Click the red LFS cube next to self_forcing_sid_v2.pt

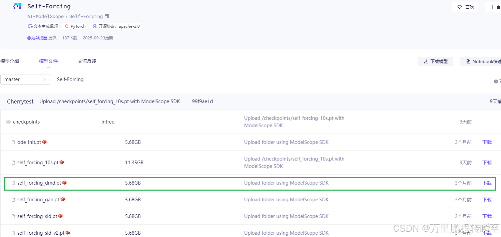(68, 233)
